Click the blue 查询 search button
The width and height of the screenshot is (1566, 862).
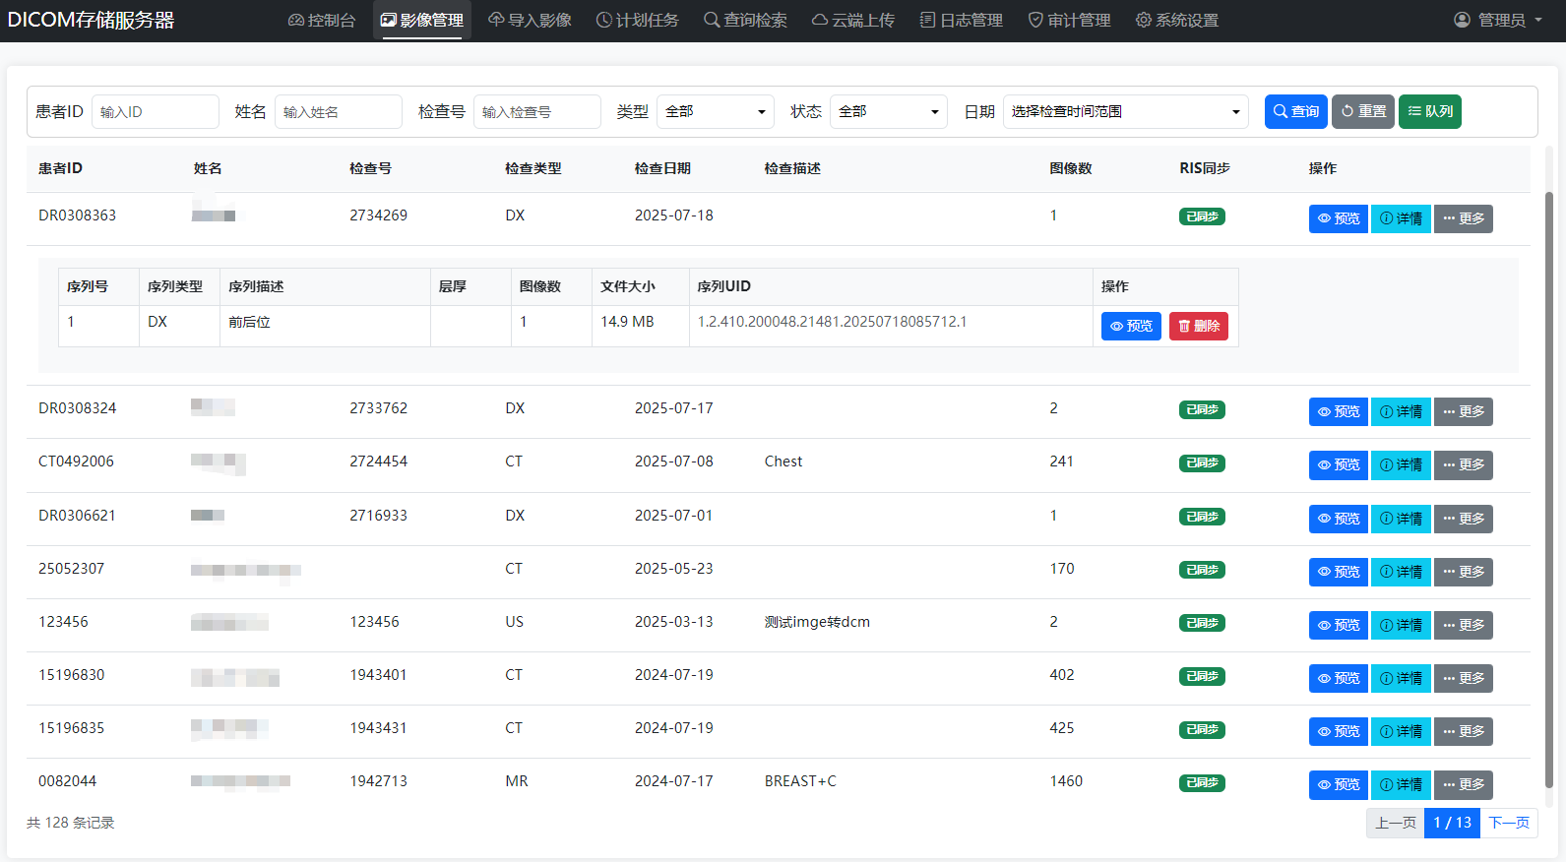(1295, 111)
